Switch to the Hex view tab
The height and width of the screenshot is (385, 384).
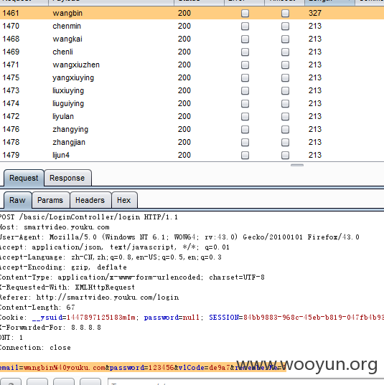124,200
